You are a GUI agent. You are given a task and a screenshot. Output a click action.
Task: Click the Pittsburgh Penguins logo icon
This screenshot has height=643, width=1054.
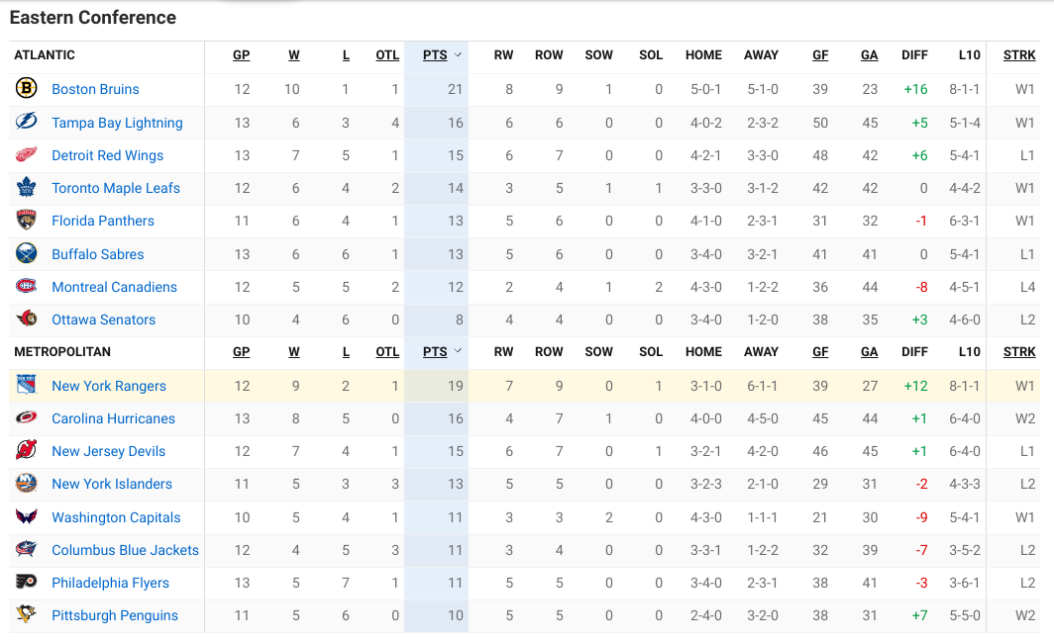coord(26,615)
